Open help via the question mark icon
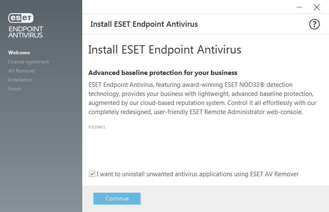The height and width of the screenshot is (212, 329). pos(314,24)
